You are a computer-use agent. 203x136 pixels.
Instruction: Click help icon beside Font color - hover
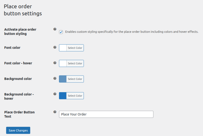[x=55, y=63]
